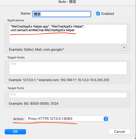The image size is (136, 139).
Task: Click the Name label
Action: (x=26, y=14)
